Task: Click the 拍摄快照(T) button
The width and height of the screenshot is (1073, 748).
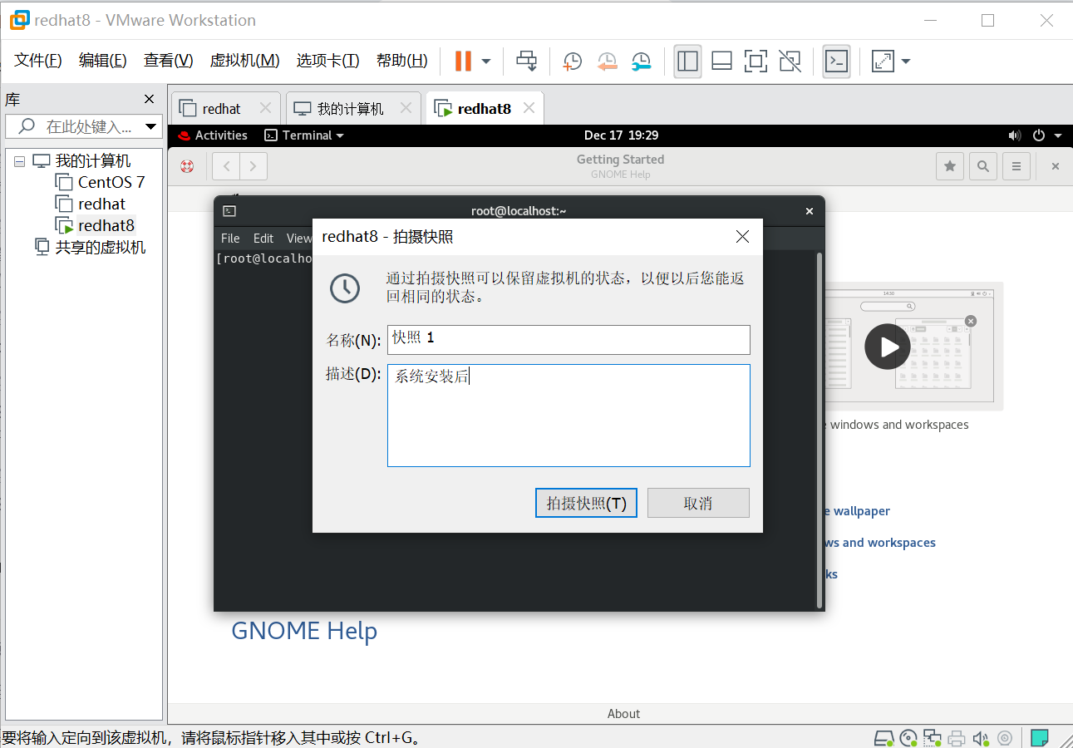Action: 586,503
